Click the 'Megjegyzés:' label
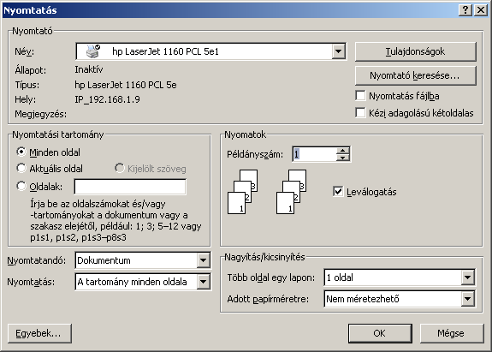Image resolution: width=492 pixels, height=352 pixels. (41, 114)
